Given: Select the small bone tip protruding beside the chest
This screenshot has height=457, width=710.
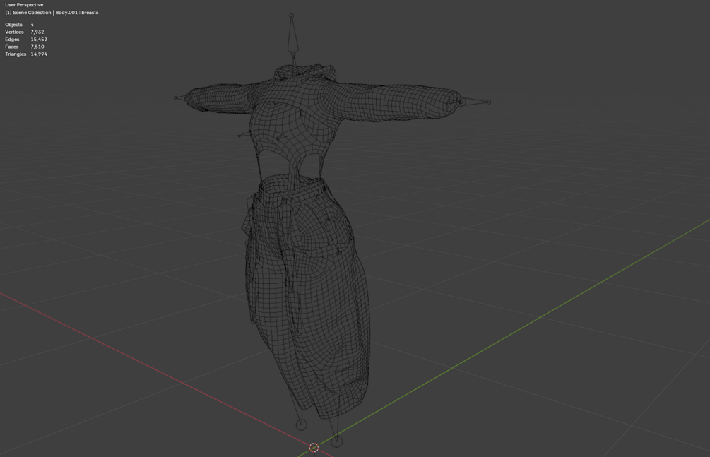Looking at the screenshot, I should pyautogui.click(x=239, y=136).
